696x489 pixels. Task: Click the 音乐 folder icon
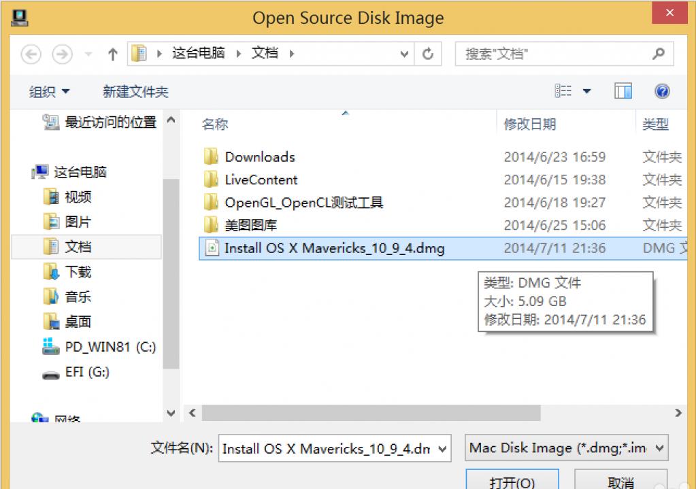(x=51, y=297)
